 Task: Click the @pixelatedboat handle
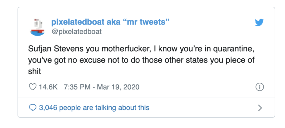(x=77, y=32)
